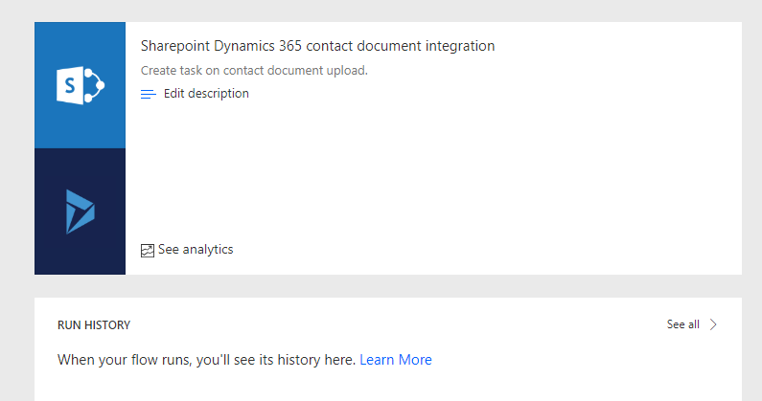This screenshot has height=401, width=762.
Task: Click the description 'Create task on contact document upload.'
Action: [x=254, y=70]
